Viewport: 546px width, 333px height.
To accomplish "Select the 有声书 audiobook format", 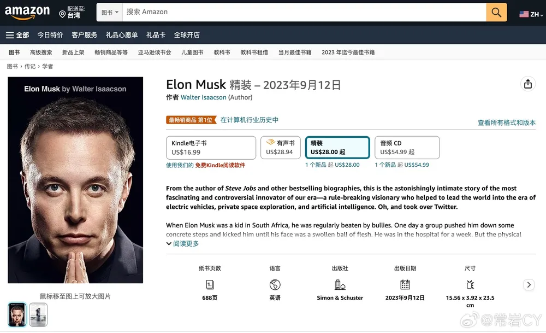I will coord(280,148).
